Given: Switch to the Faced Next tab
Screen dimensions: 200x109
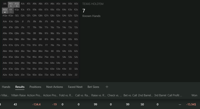Looking at the screenshot, I should tap(75, 87).
